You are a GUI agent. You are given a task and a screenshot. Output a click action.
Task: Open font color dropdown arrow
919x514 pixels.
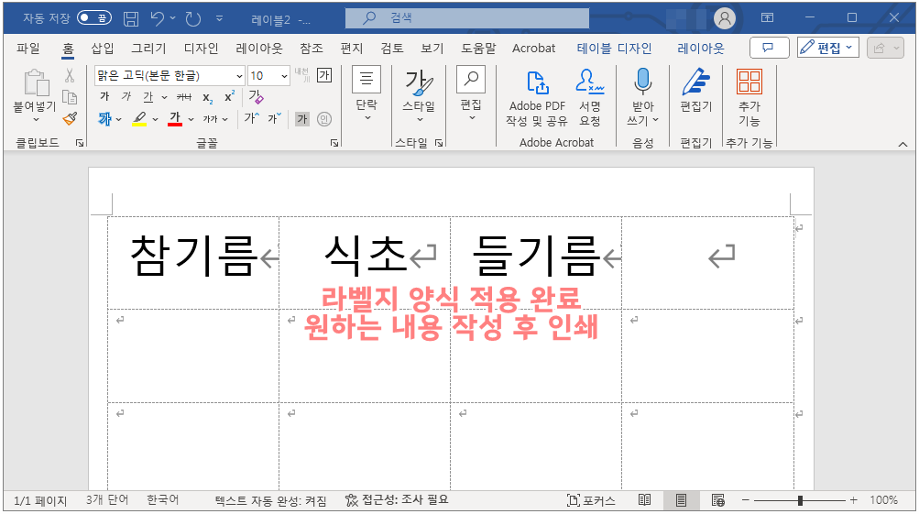191,119
